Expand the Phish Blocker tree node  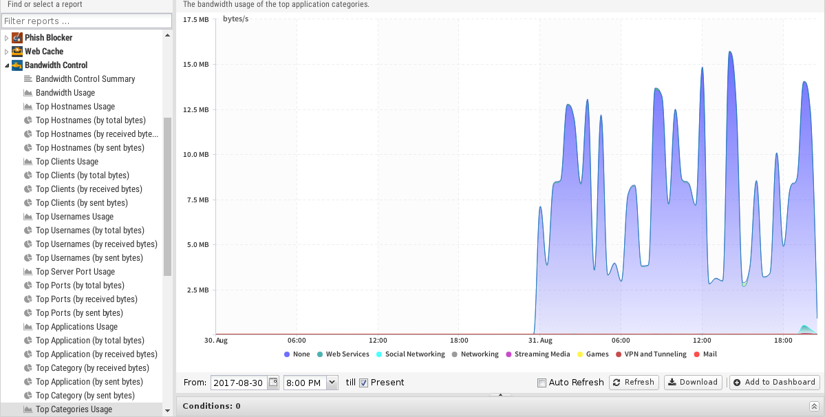click(7, 38)
